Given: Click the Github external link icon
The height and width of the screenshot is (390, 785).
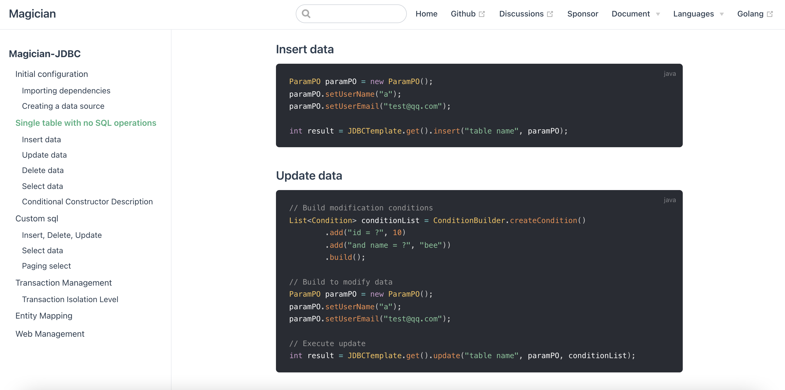Looking at the screenshot, I should coord(482,14).
